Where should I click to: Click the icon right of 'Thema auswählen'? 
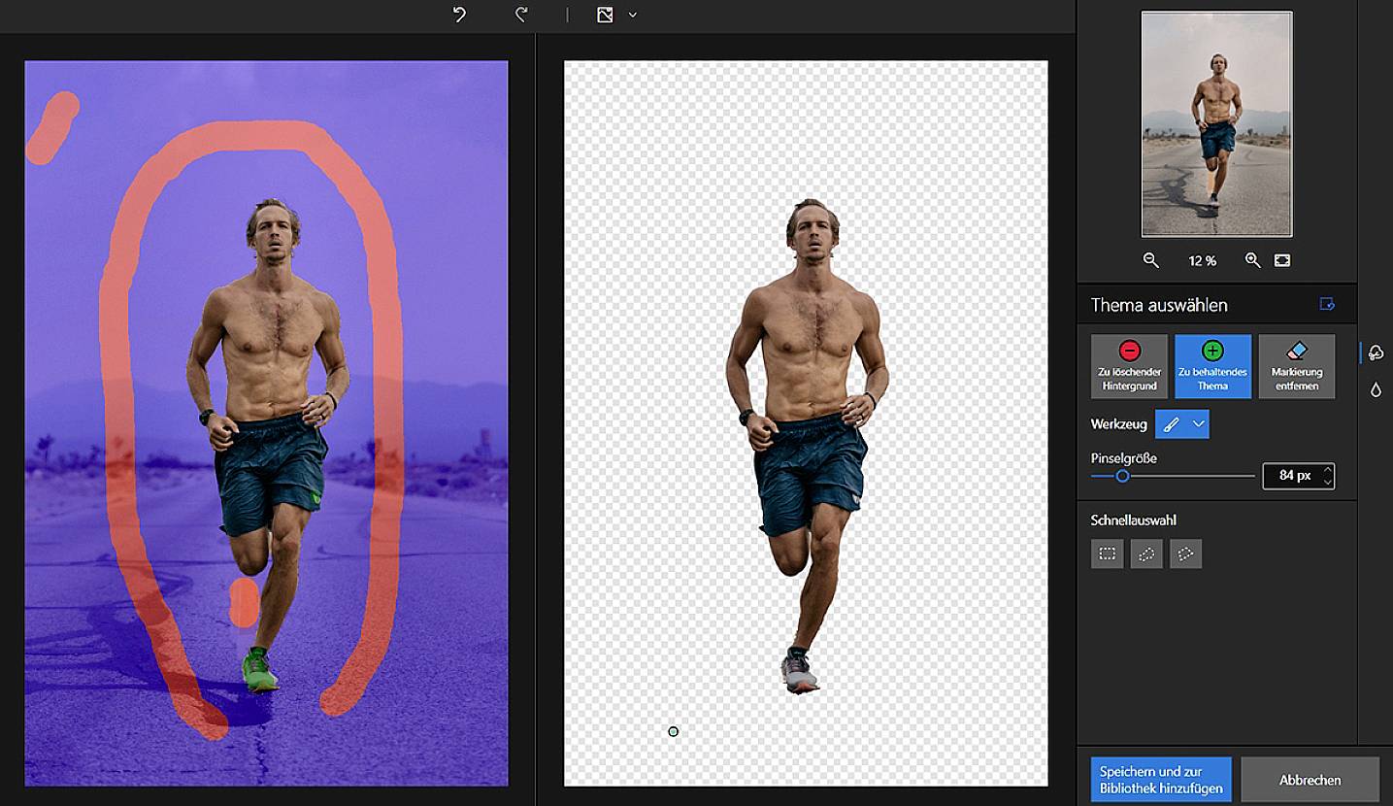pos(1327,304)
